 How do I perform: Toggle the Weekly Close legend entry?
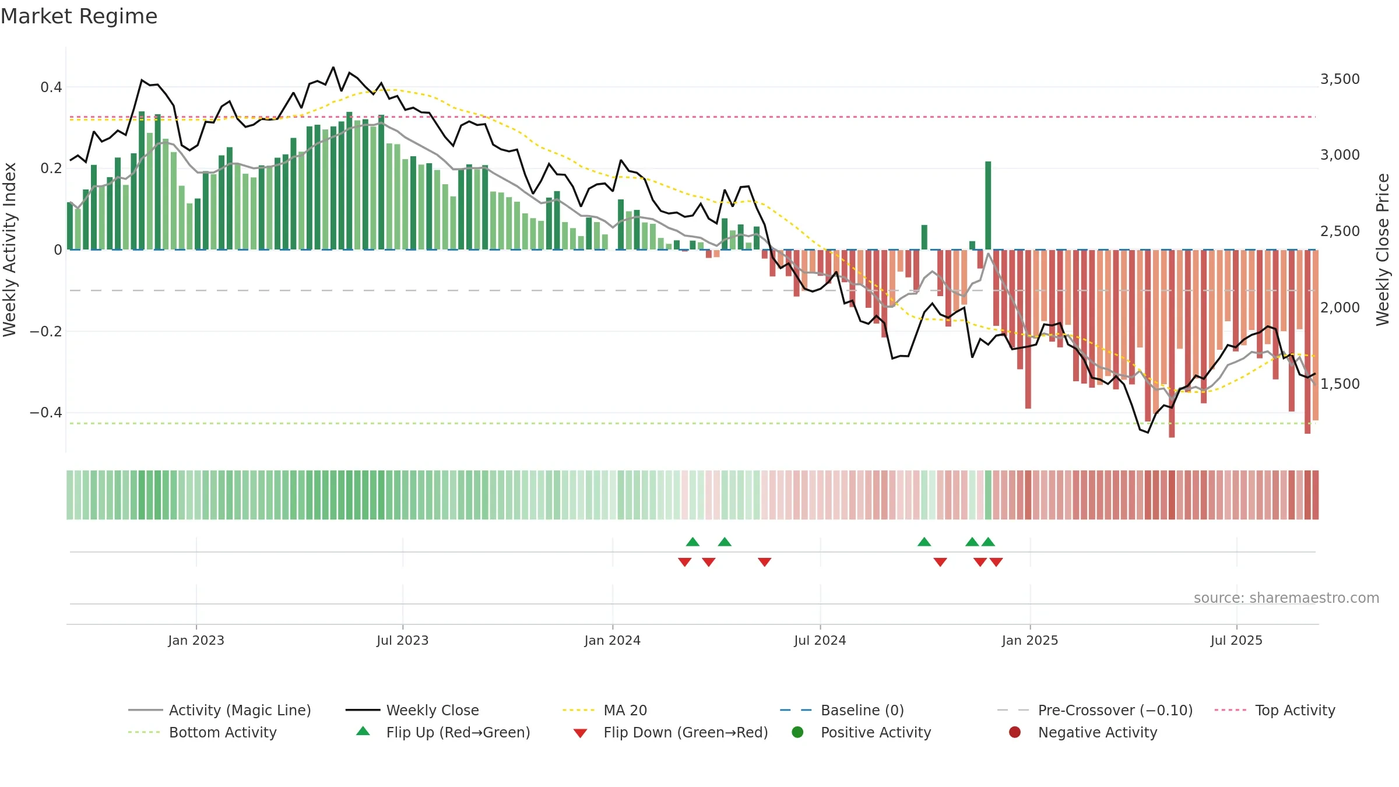412,710
